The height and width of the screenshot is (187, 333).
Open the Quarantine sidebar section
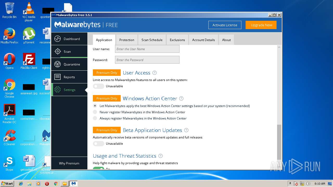coord(69,64)
